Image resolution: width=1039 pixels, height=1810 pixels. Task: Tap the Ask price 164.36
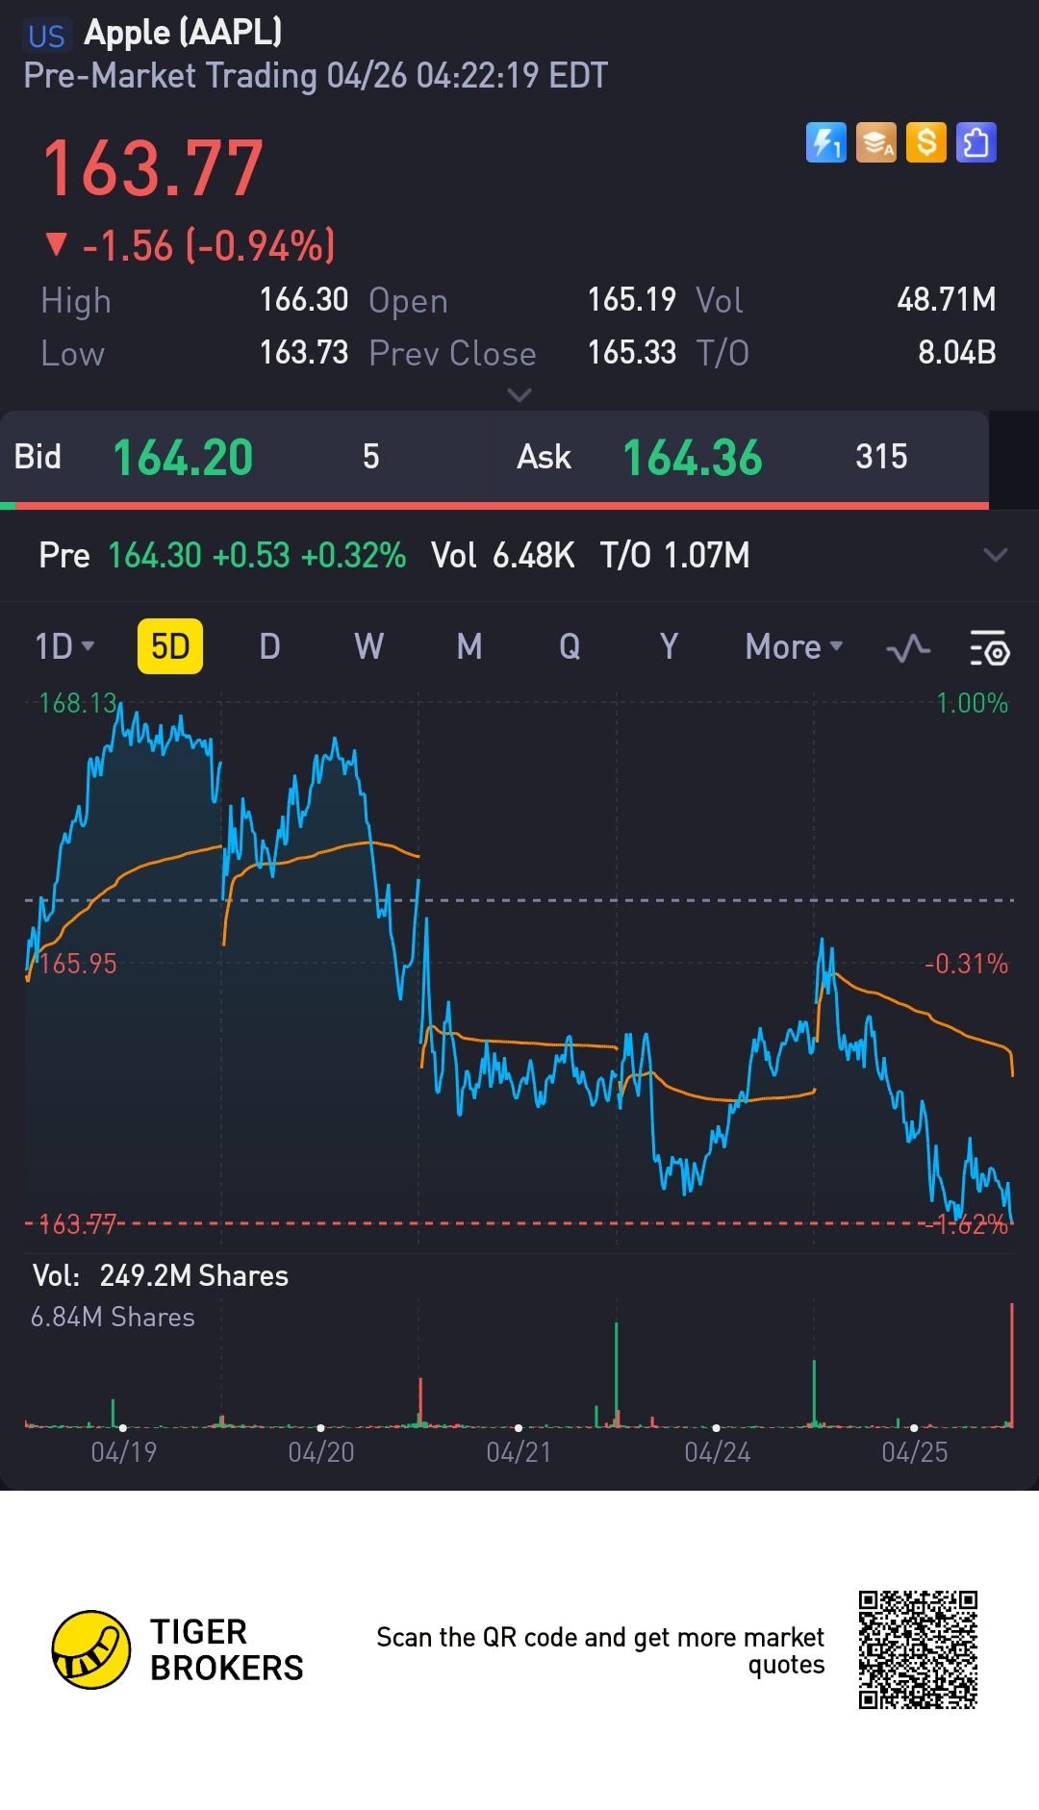coord(693,458)
